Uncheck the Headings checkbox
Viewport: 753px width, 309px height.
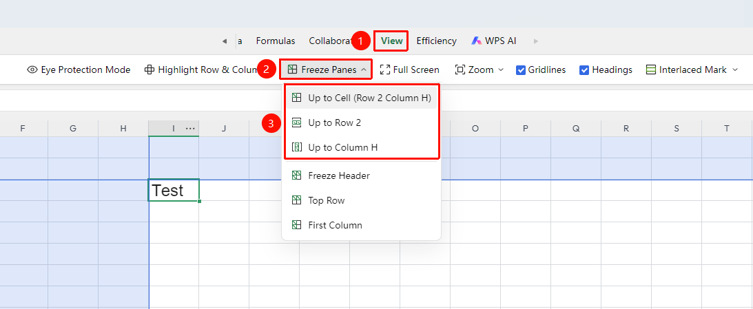point(584,70)
